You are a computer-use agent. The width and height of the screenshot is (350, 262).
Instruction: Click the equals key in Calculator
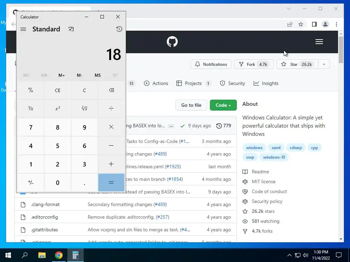(111, 183)
